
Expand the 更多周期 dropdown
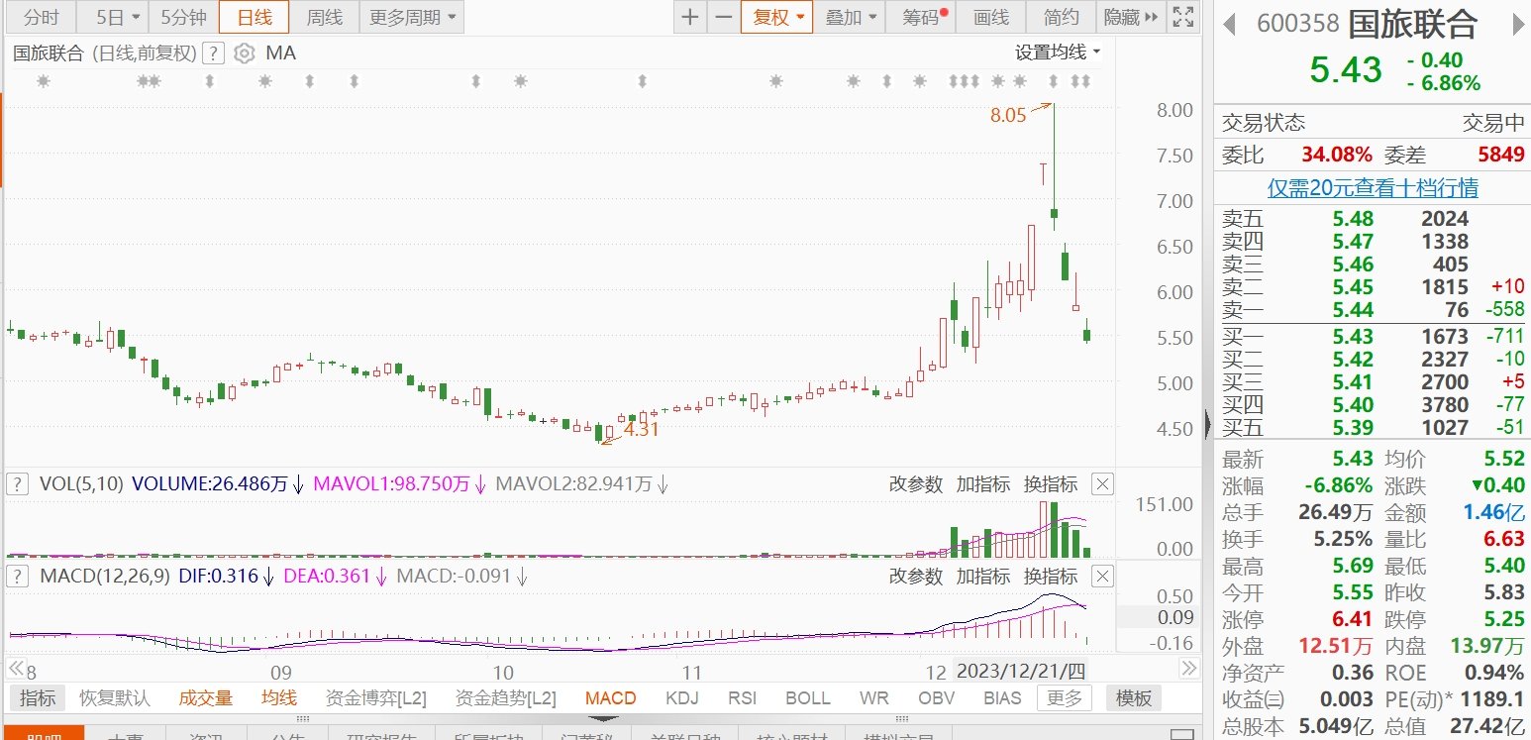click(413, 17)
